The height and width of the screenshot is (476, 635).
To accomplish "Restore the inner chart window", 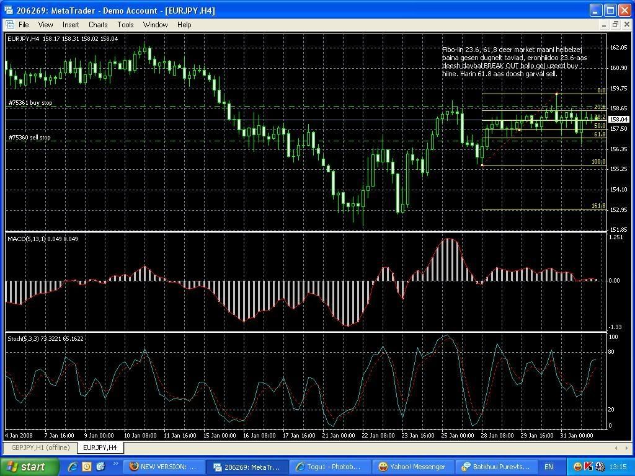I will click(615, 25).
